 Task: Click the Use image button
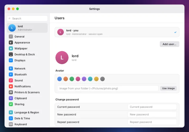(x=168, y=88)
